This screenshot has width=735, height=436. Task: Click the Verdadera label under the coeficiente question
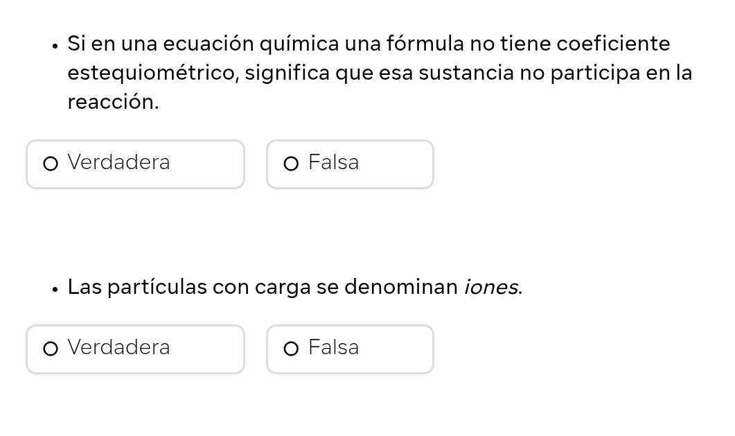pos(118,162)
